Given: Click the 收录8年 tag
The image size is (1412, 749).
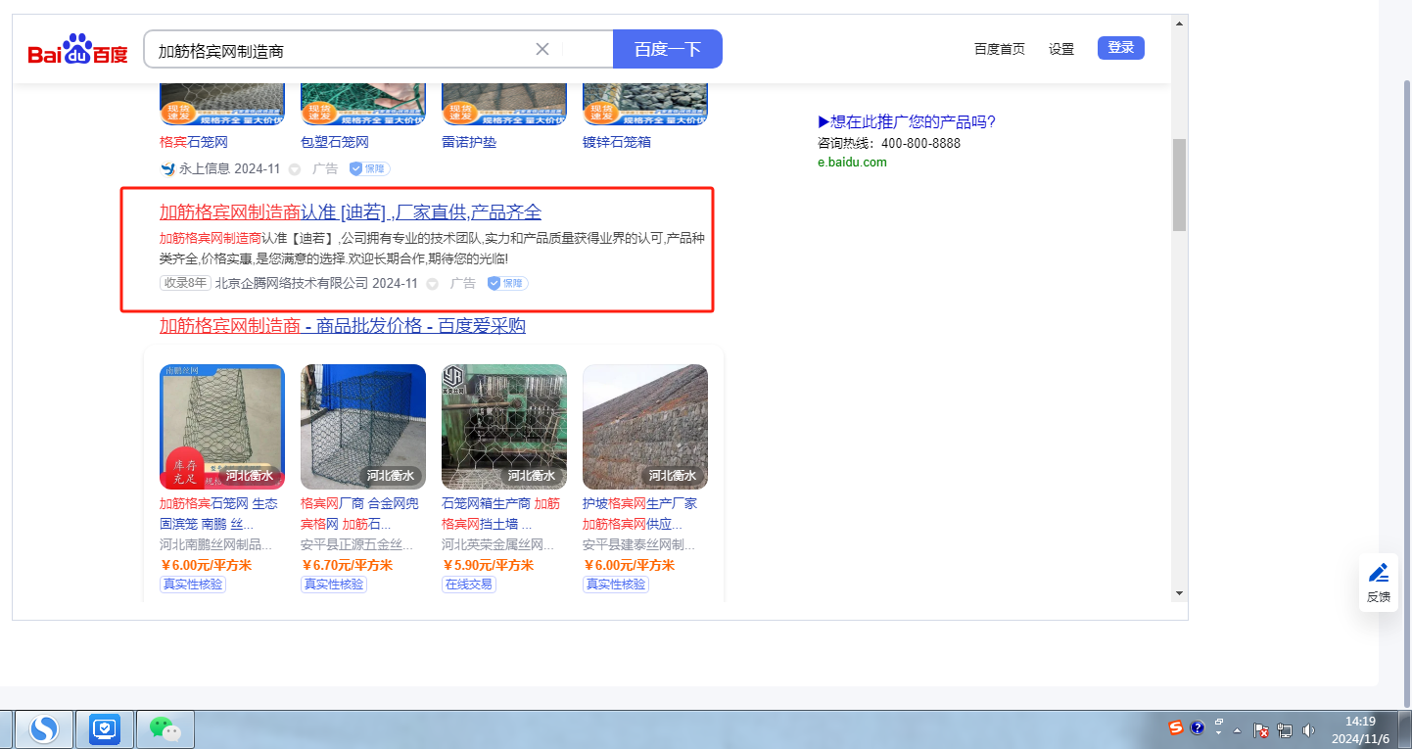Looking at the screenshot, I should click(x=185, y=283).
